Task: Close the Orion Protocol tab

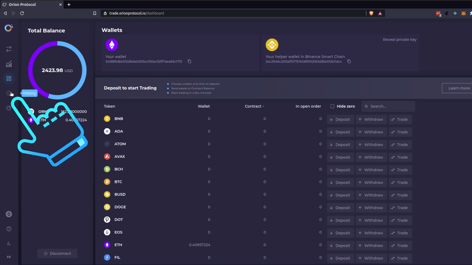Action: [x=60, y=4]
